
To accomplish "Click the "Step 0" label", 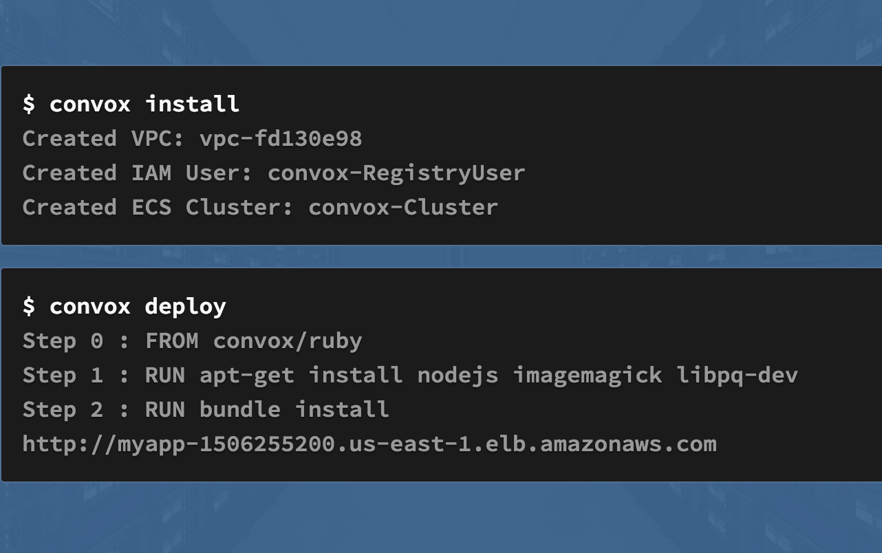I will click(x=63, y=340).
